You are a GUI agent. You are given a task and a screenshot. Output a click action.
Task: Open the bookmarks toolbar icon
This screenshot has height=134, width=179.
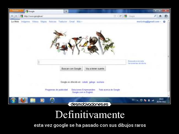[166, 16]
